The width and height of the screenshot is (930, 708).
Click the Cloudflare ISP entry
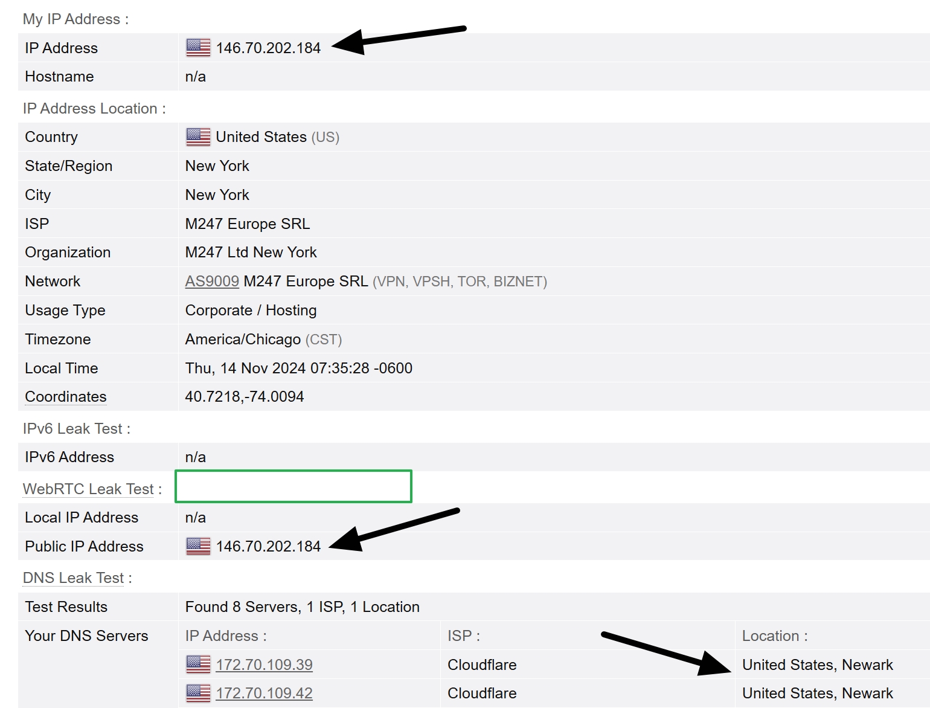pos(481,664)
